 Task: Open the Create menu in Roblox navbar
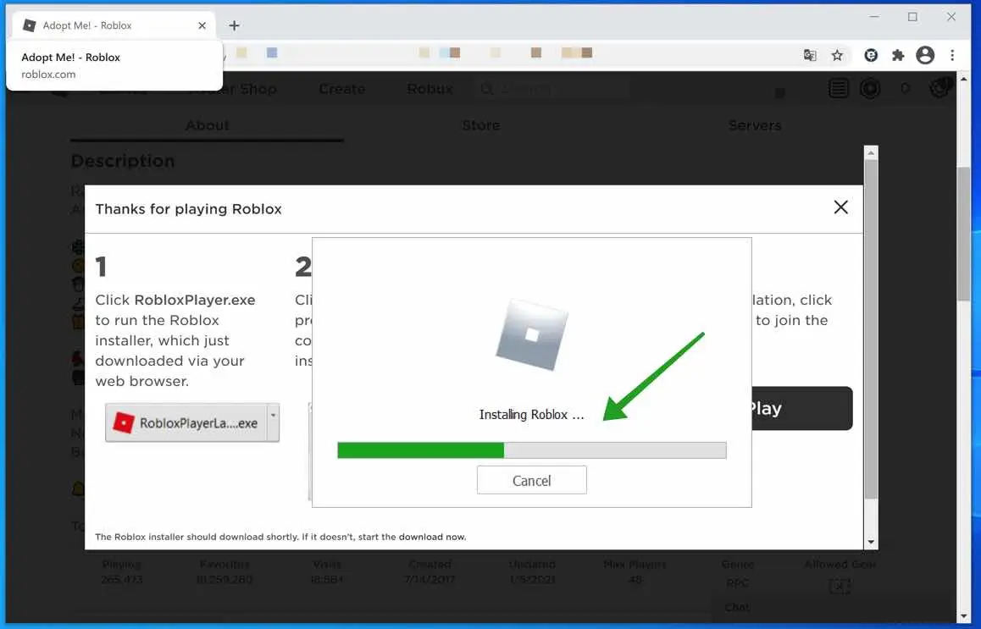(x=341, y=89)
